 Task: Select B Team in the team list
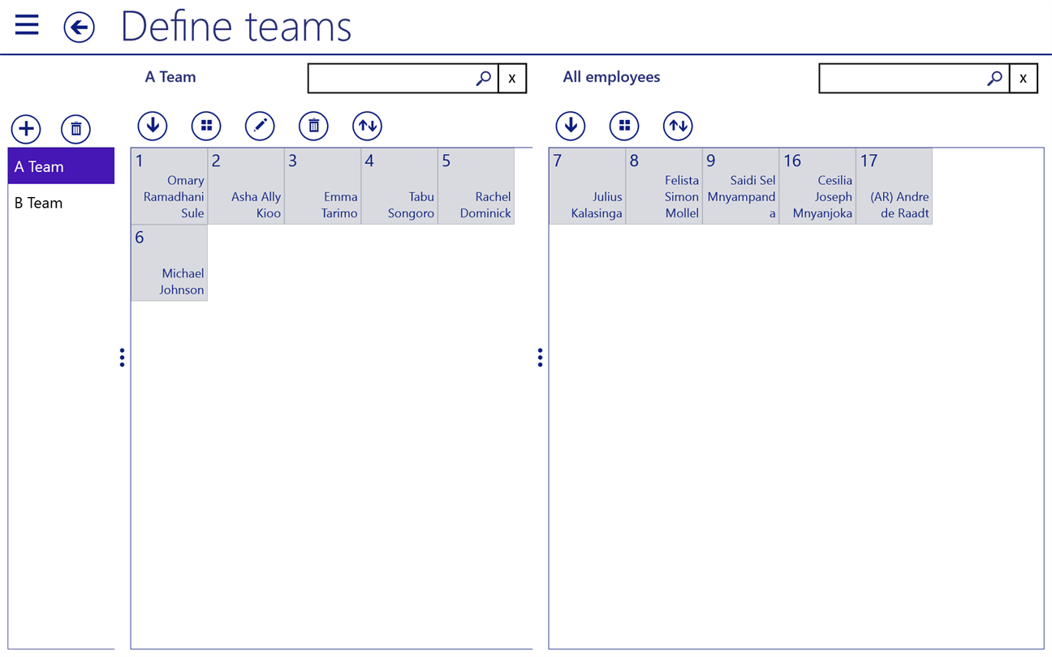[x=61, y=203]
